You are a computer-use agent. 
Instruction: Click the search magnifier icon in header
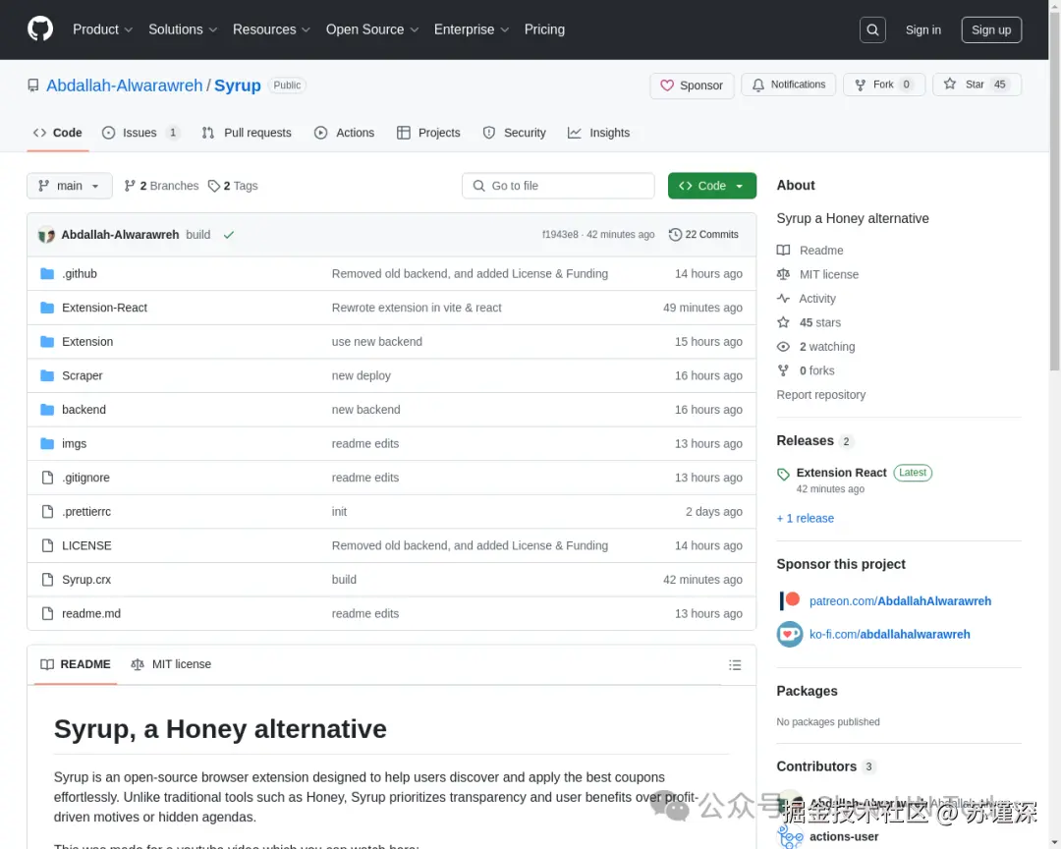[x=872, y=29]
